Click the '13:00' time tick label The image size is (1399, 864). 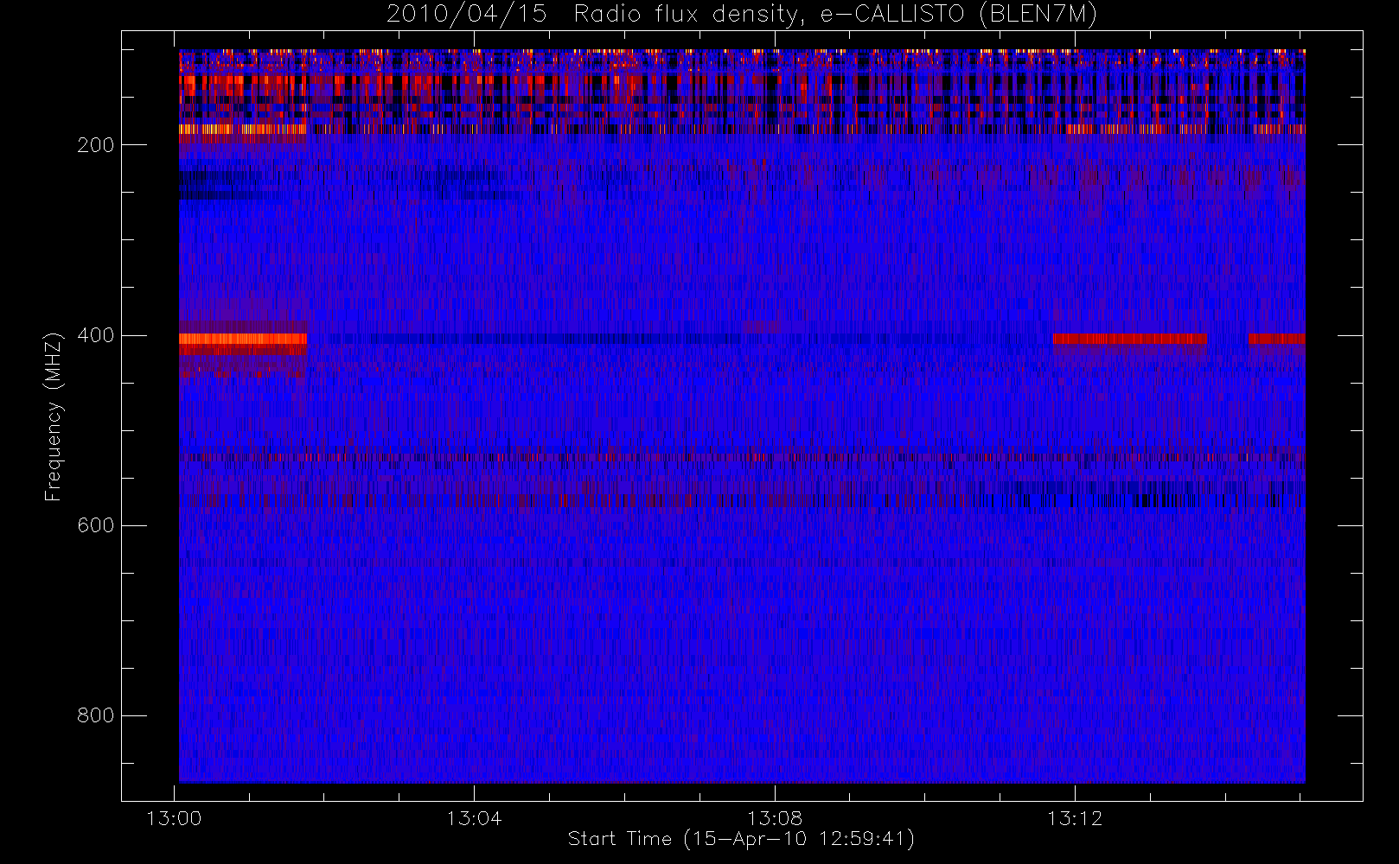174,818
